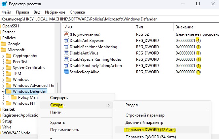Select the OpenSSH tree item
This screenshot has width=219, height=139.
(x=11, y=26)
